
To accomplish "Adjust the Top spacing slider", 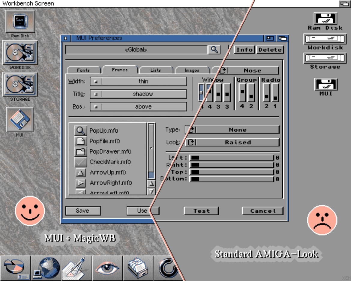I will click(x=232, y=172).
